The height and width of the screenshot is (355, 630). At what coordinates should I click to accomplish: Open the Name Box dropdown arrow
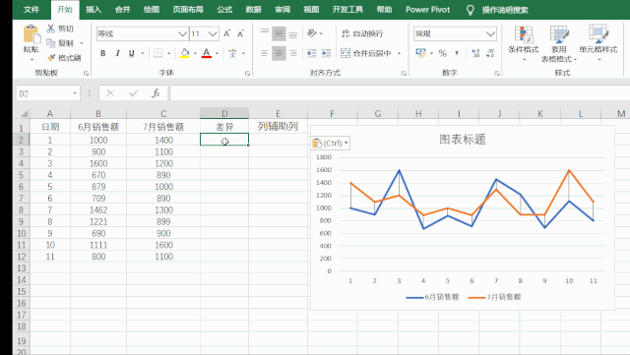click(x=75, y=93)
